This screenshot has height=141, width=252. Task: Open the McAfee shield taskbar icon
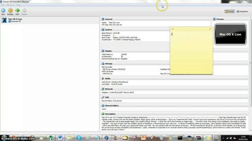point(134,137)
